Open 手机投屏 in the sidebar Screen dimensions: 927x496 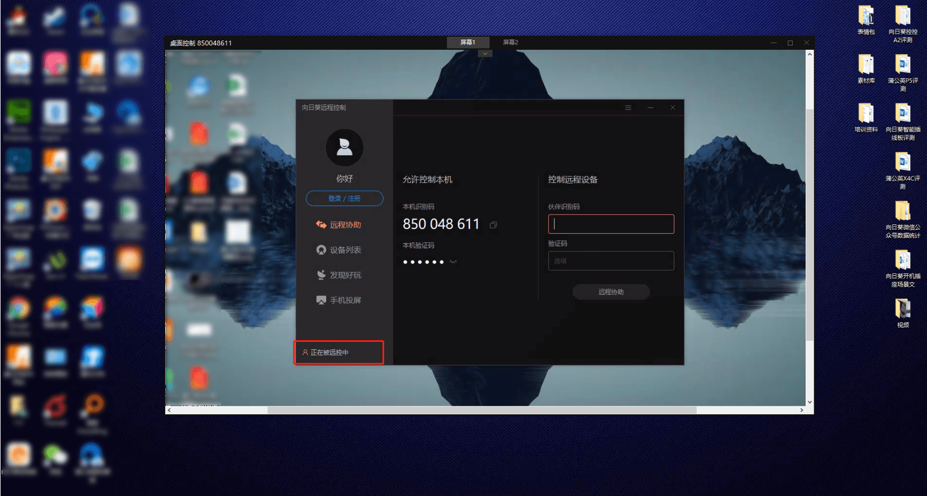[x=339, y=300]
